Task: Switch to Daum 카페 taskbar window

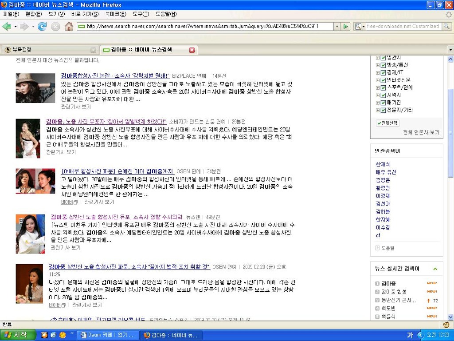Action: [x=108, y=335]
